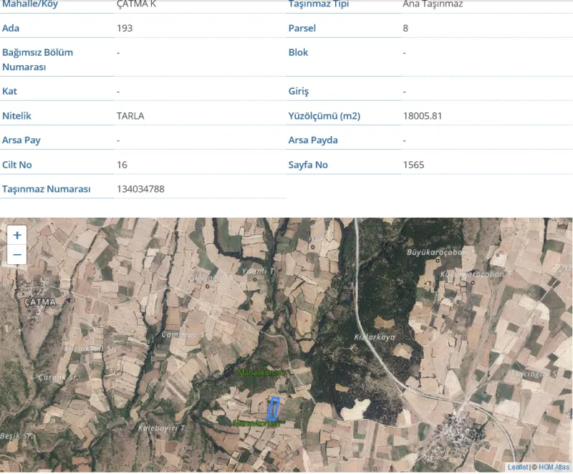573x474 pixels.
Task: Zoom out on the map
Action: 16,254
